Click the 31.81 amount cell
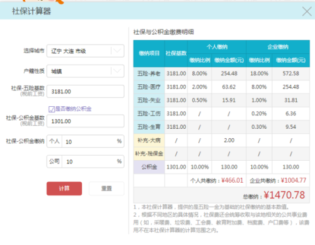 [291, 101]
